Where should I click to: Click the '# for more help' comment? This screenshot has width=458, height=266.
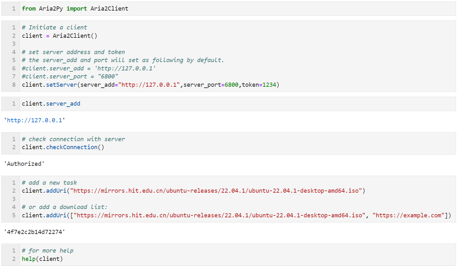47,251
